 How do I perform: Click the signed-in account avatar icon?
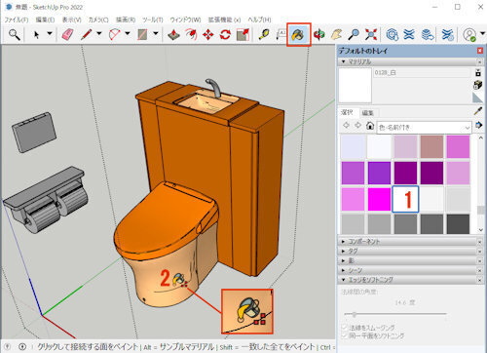(x=469, y=34)
